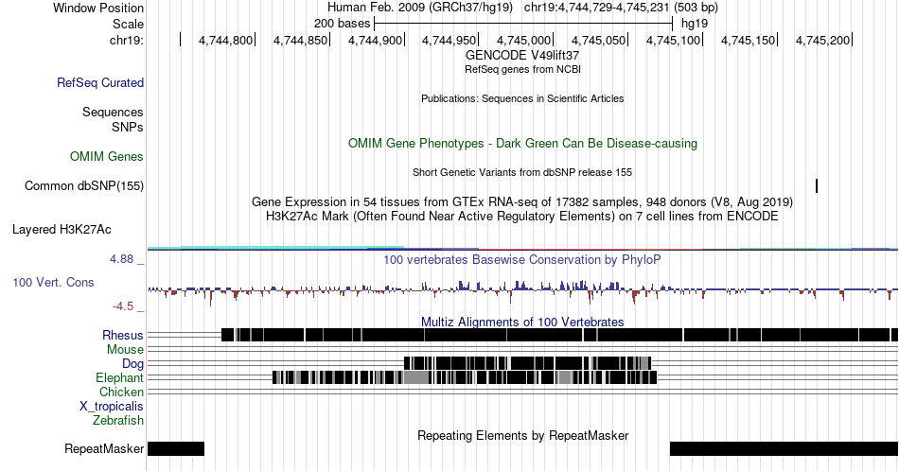Click the Sequences track label
This screenshot has width=899, height=471.
point(113,112)
